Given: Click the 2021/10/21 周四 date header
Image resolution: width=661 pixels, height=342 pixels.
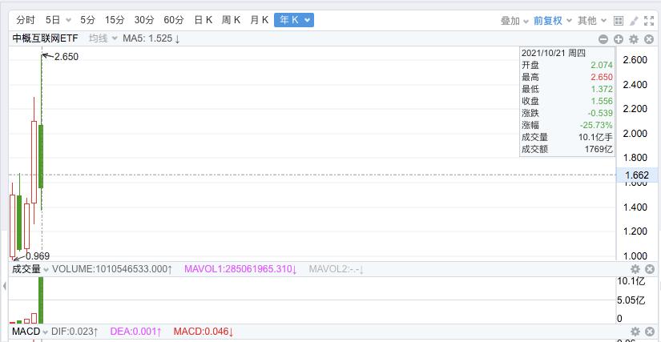Looking at the screenshot, I should pos(554,53).
